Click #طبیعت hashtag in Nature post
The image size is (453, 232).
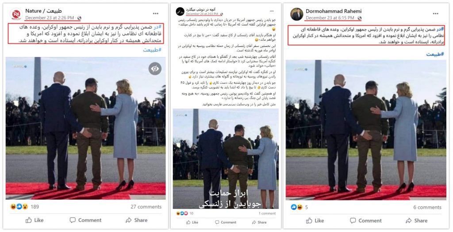tap(152, 50)
